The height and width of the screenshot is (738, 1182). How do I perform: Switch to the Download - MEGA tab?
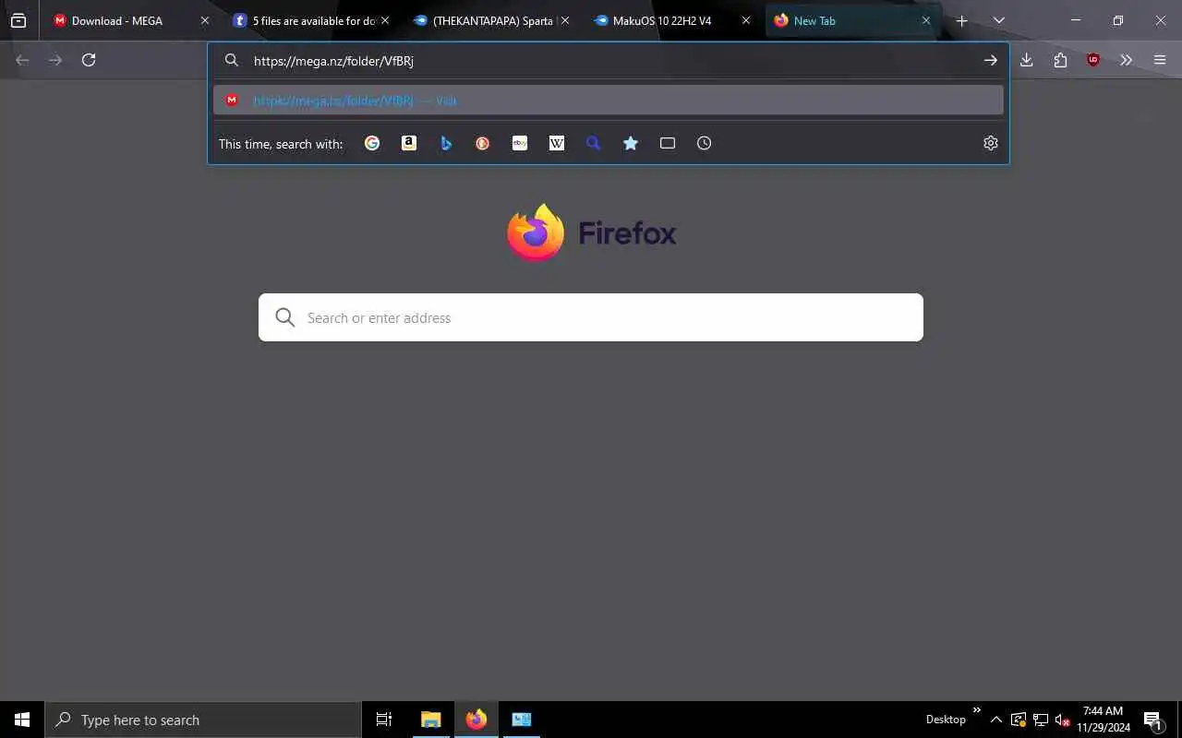pyautogui.click(x=131, y=20)
